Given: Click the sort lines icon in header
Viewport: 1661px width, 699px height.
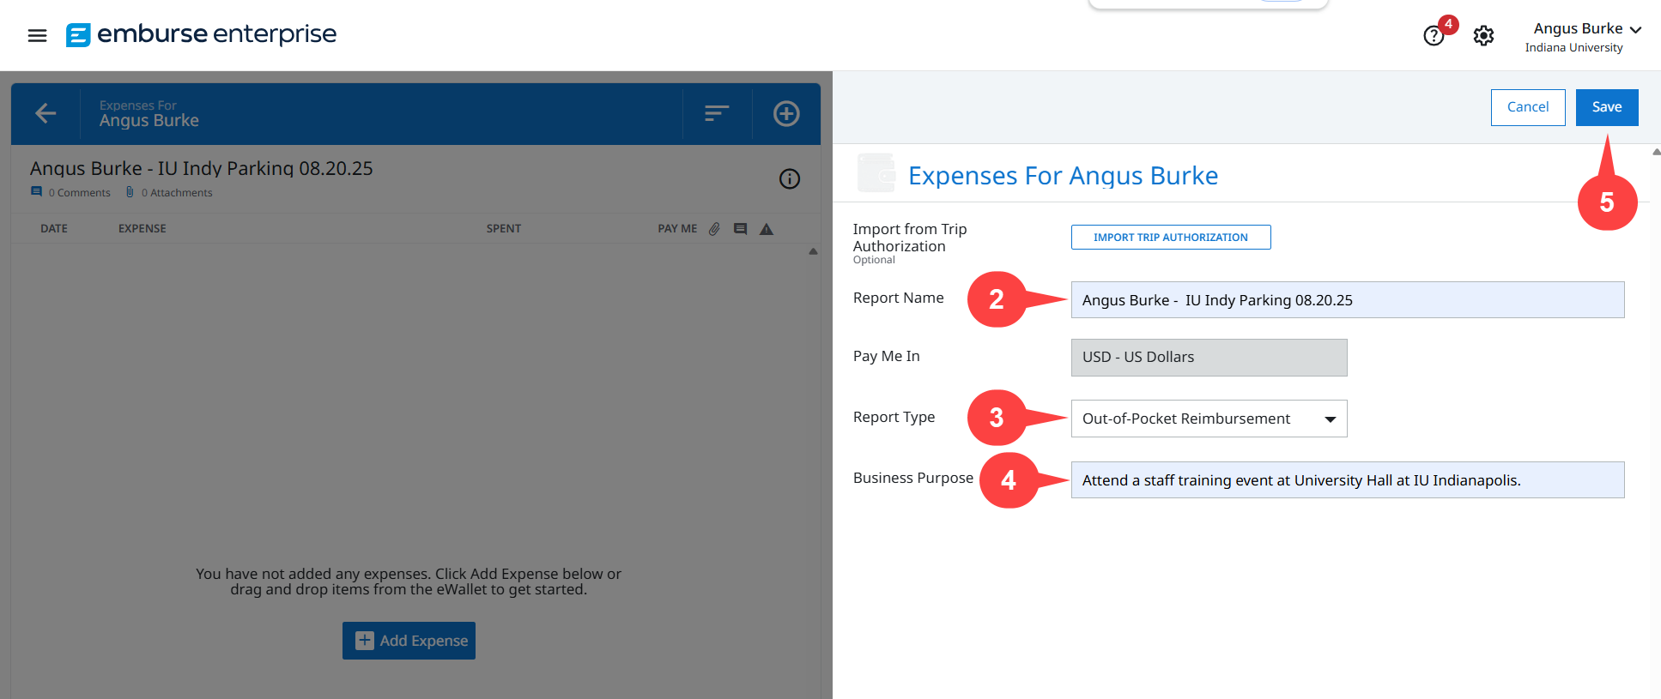Looking at the screenshot, I should (716, 113).
